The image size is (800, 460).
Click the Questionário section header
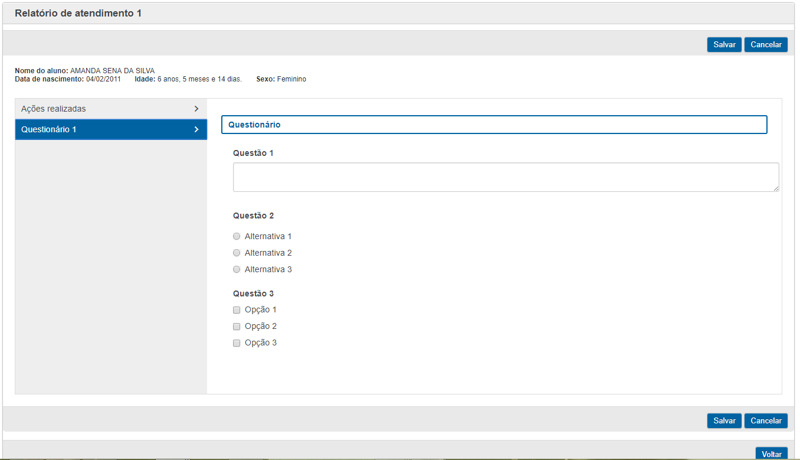494,125
